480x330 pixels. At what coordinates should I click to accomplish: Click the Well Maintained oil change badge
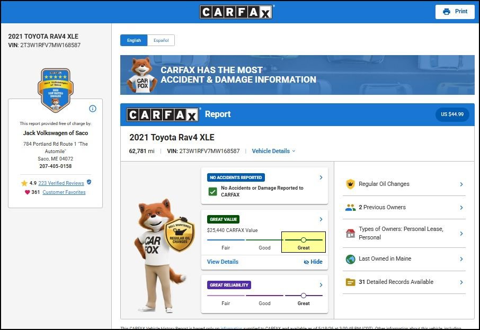pyautogui.click(x=180, y=234)
